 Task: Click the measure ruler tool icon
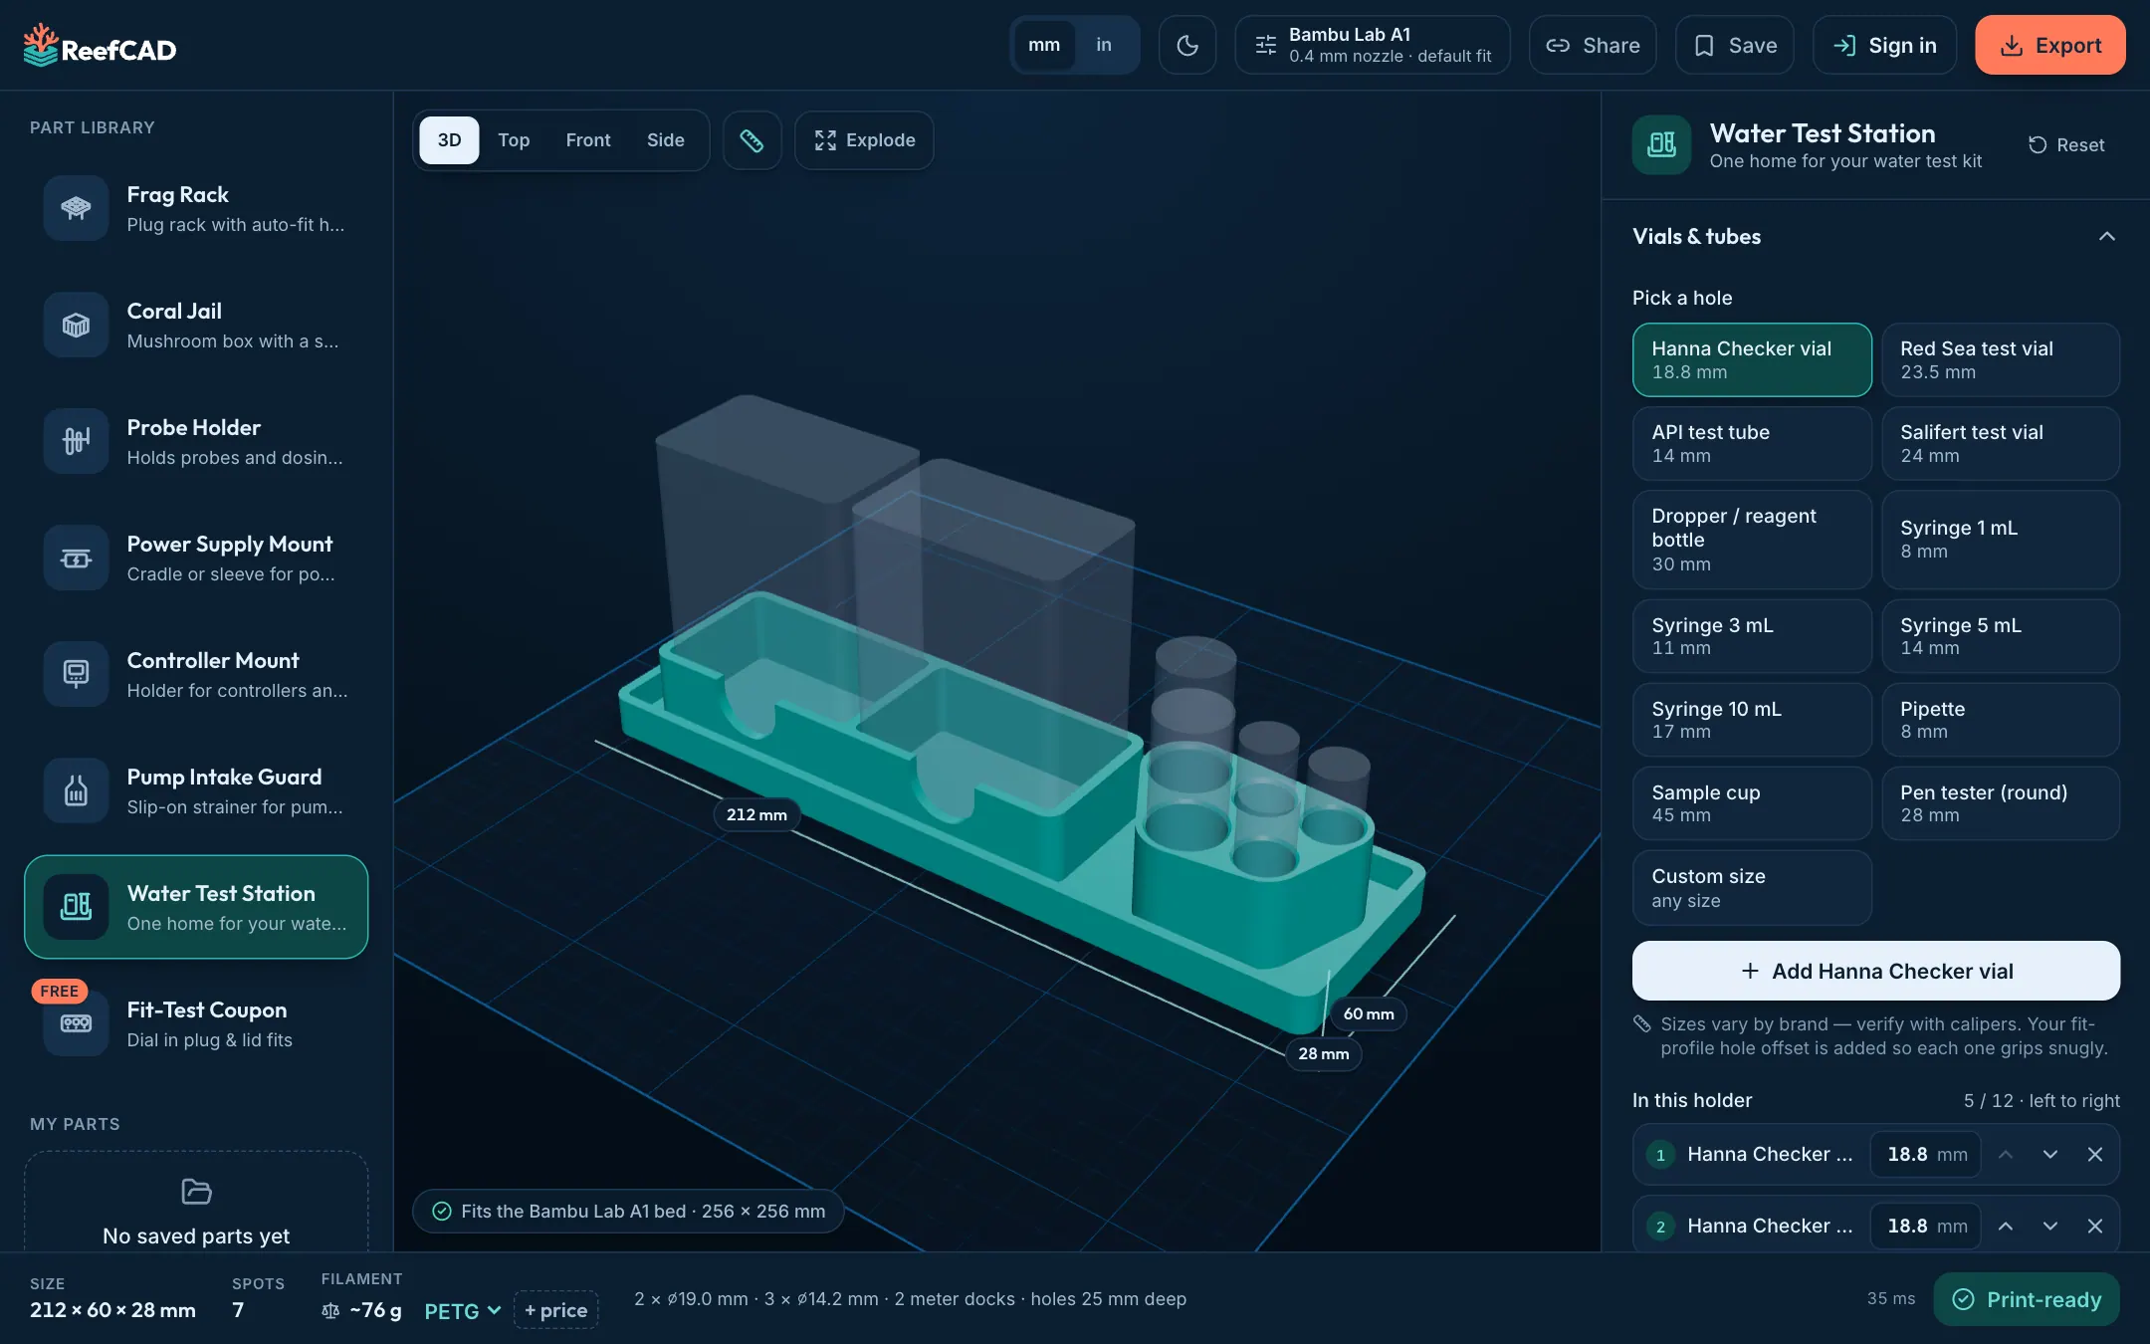click(752, 140)
